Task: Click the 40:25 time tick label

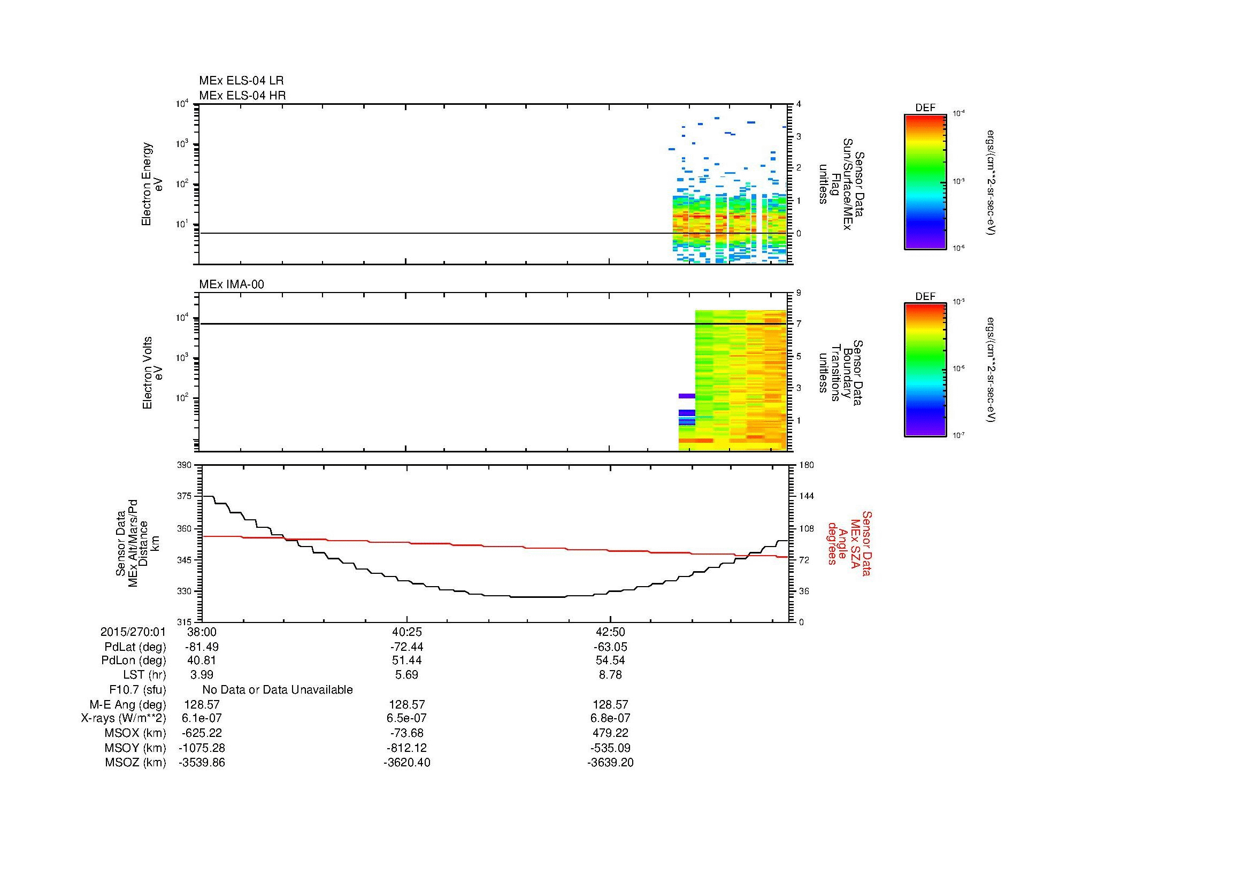Action: [406, 632]
